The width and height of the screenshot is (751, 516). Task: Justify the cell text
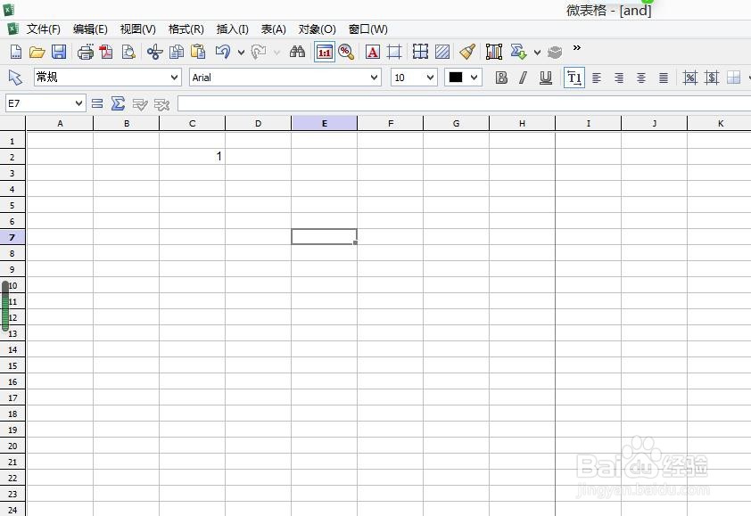pos(664,78)
